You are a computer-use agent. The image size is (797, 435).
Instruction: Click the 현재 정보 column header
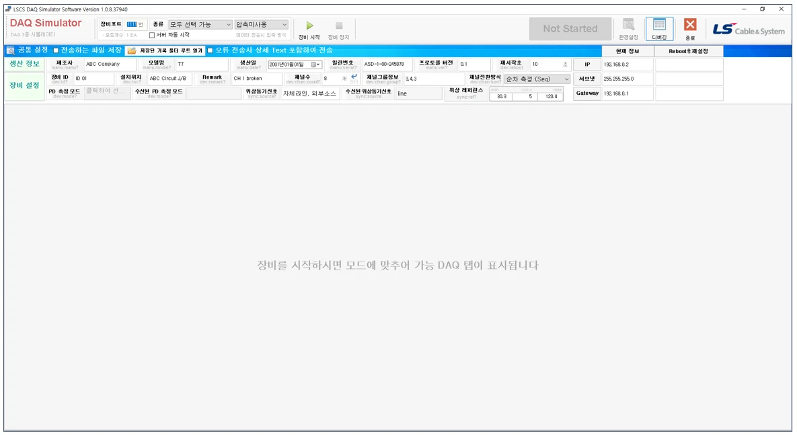point(628,51)
